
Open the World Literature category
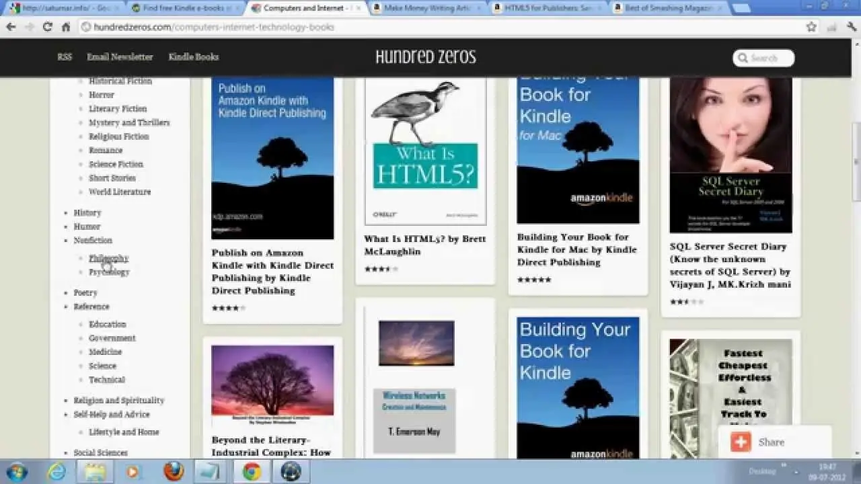(120, 192)
